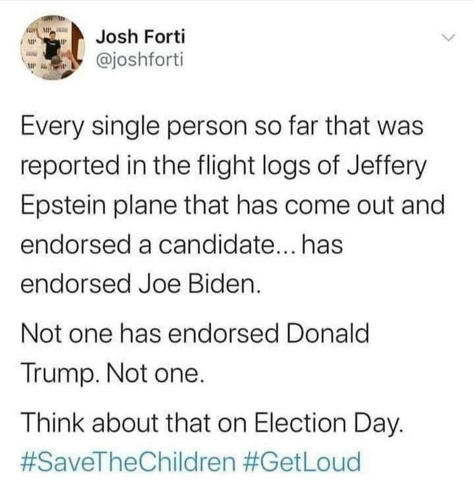Open the #GetLoud hashtag
Screen dimensions: 474x487
302,462
